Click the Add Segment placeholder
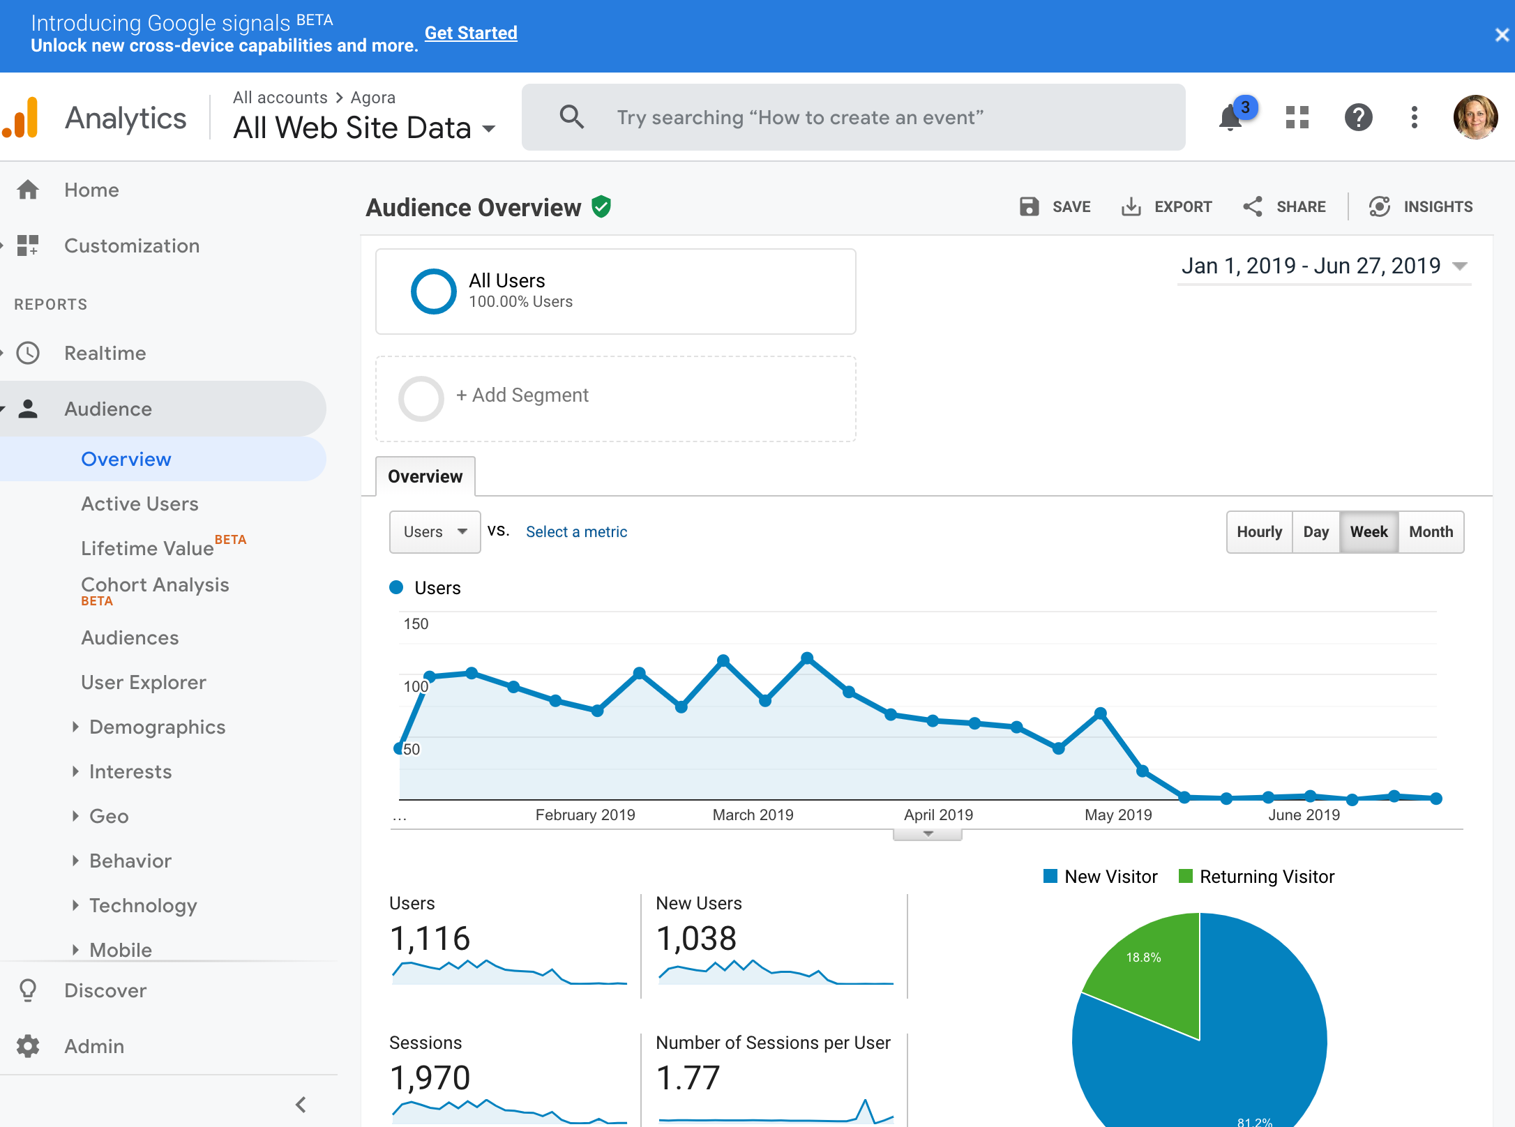 [616, 399]
